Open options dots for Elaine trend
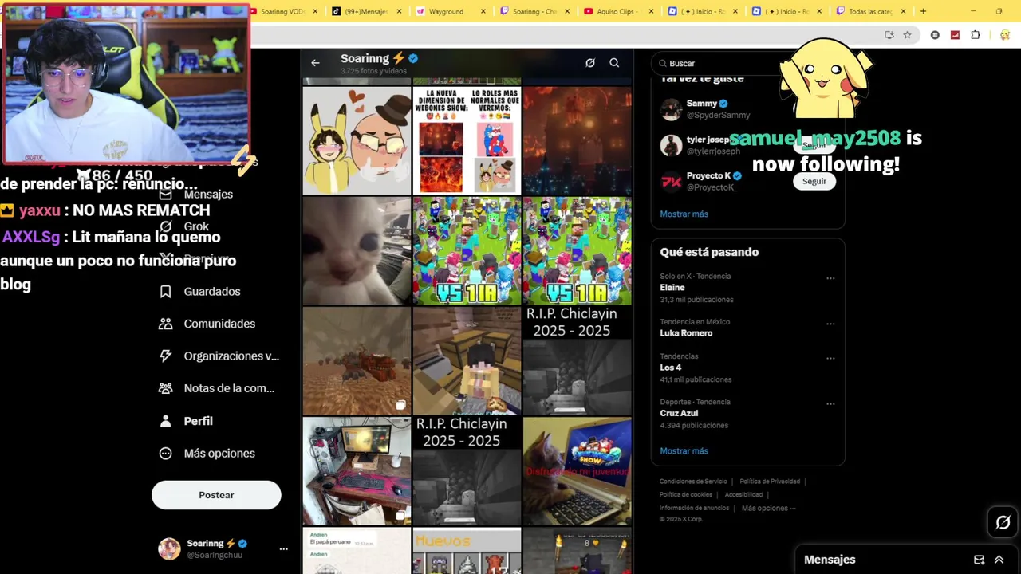 pos(830,278)
